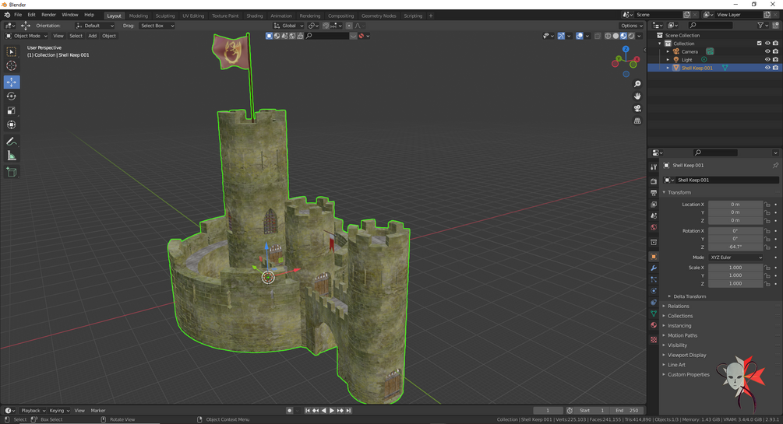Switch to the Sculpting workspace tab
This screenshot has width=783, height=424.
tap(165, 16)
